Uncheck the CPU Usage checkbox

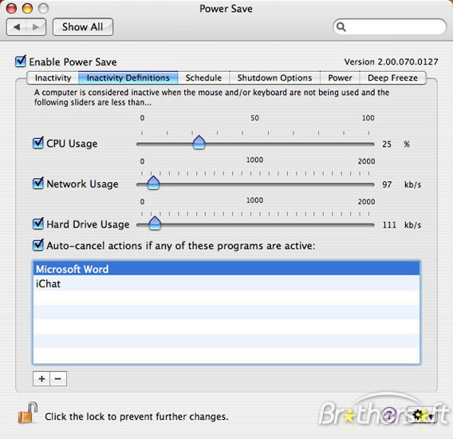coord(38,143)
